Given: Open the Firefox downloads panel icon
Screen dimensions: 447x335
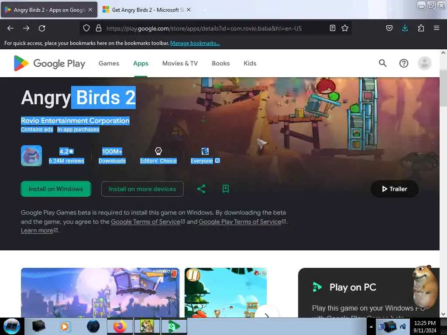Looking at the screenshot, I should coord(405,28).
